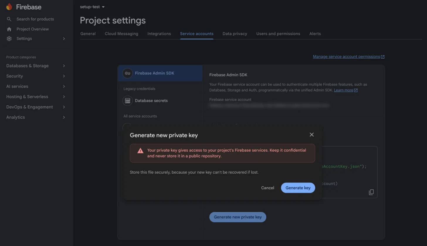The height and width of the screenshot is (246, 427).
Task: Copy the code snippet with copy icon
Action: pyautogui.click(x=371, y=192)
